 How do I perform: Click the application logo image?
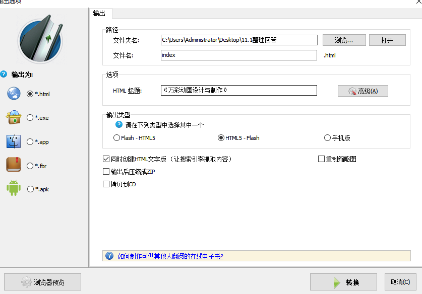tap(41, 39)
